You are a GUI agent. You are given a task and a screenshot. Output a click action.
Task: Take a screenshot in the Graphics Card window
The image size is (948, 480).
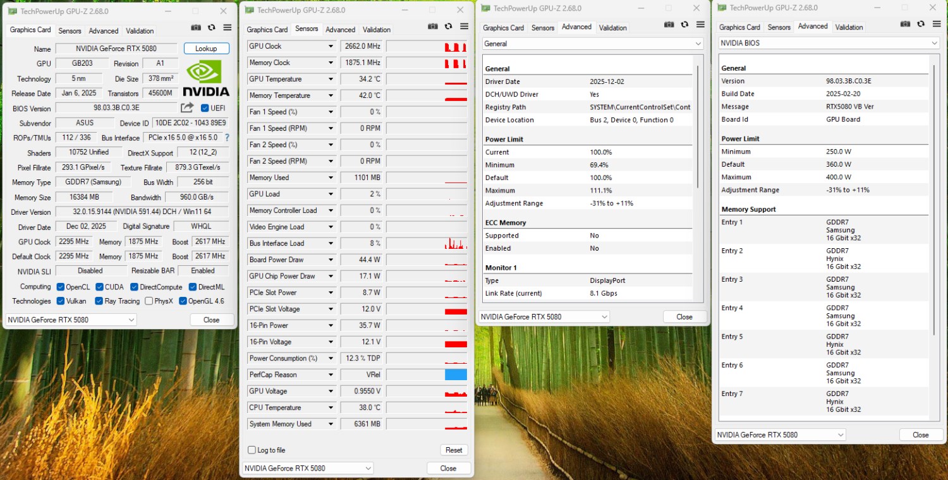[x=196, y=28]
